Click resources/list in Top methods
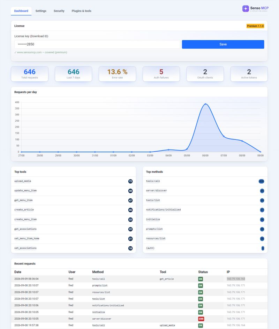 pos(156,239)
